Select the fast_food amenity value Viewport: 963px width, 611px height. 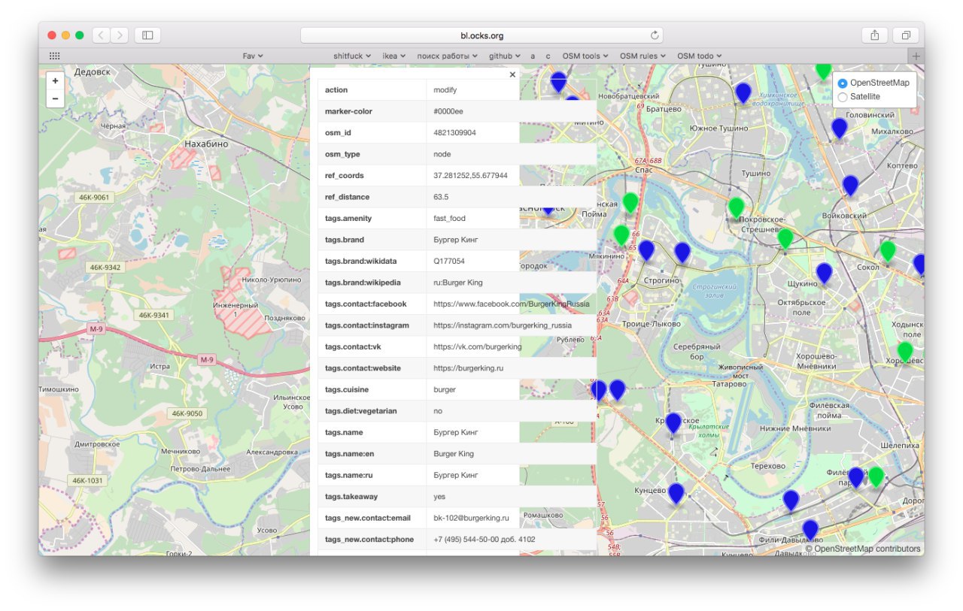coord(449,219)
